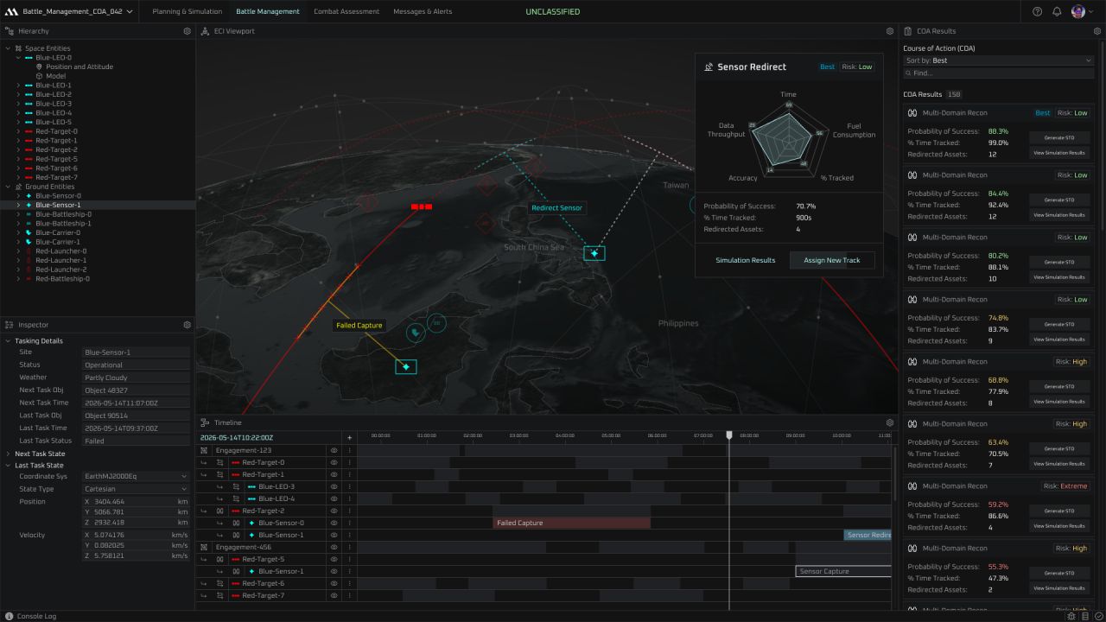The image size is (1106, 622).
Task: Collapse the Blue-LEO-0 tree node
Action: point(18,58)
